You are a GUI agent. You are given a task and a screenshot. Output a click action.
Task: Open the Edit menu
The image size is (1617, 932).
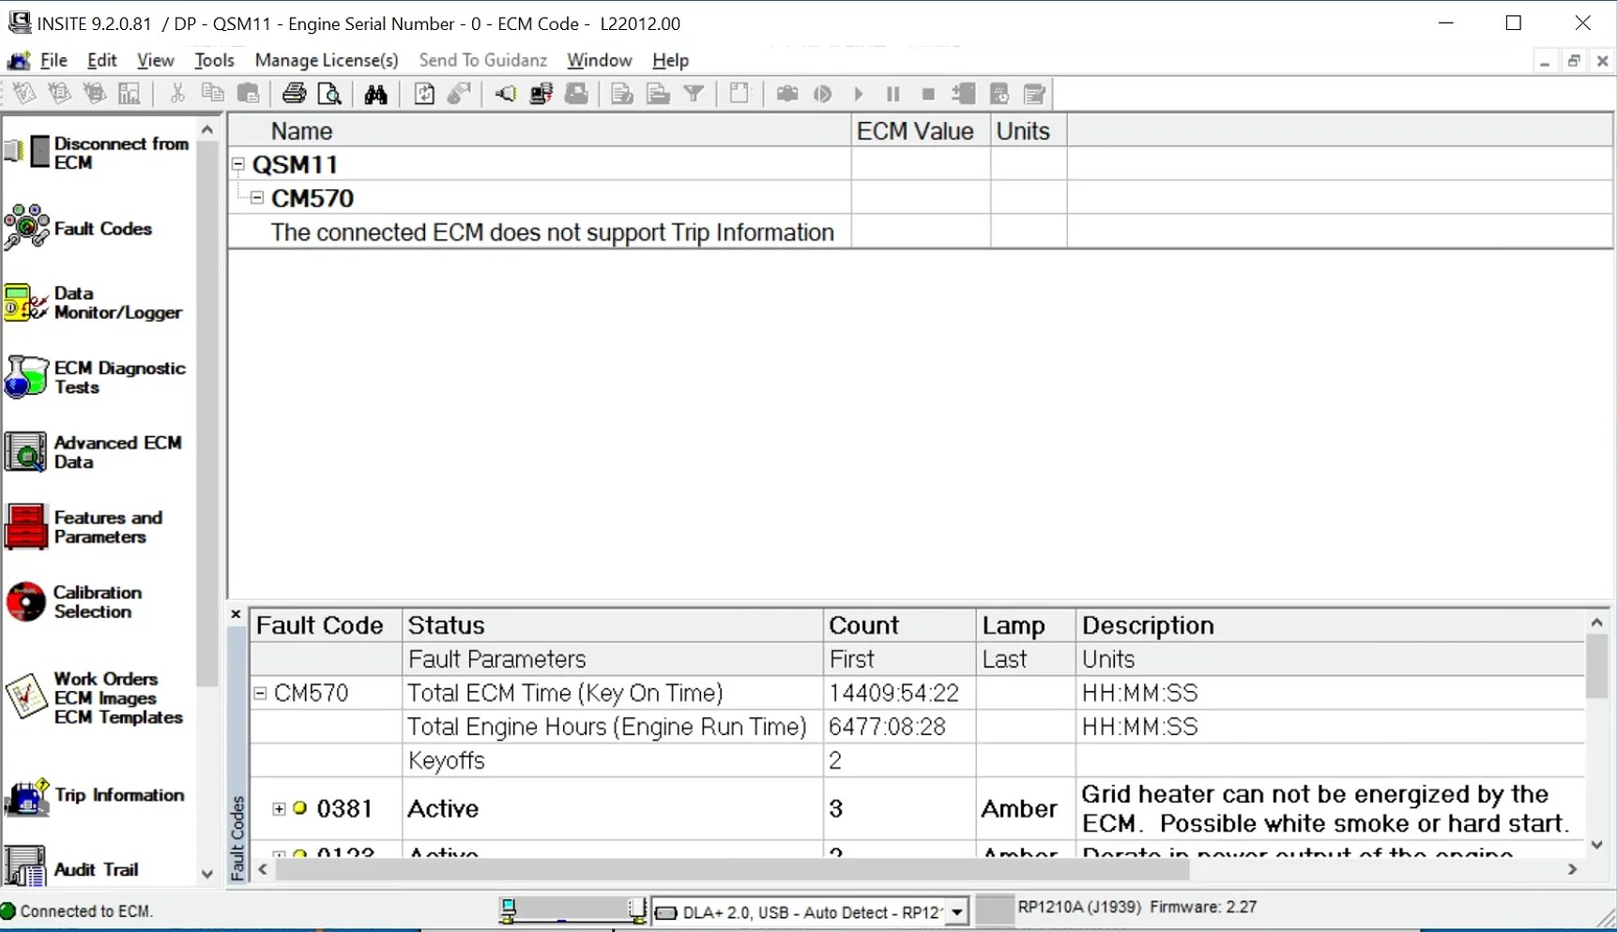(101, 60)
